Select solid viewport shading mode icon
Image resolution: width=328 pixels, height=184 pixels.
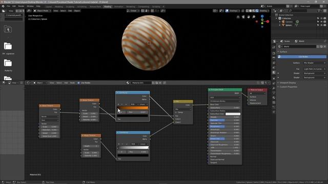point(251,11)
